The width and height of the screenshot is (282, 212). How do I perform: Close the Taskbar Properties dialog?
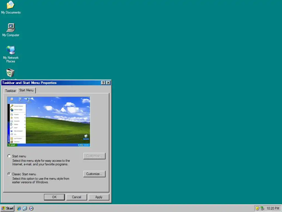108,83
